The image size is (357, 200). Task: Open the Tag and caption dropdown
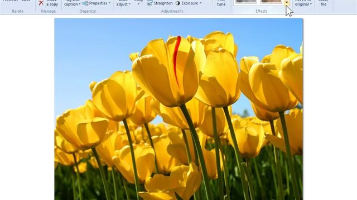72,3
